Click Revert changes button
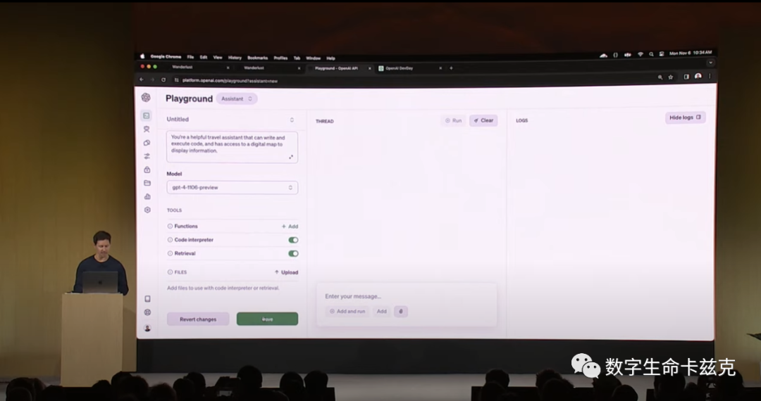 pos(198,319)
